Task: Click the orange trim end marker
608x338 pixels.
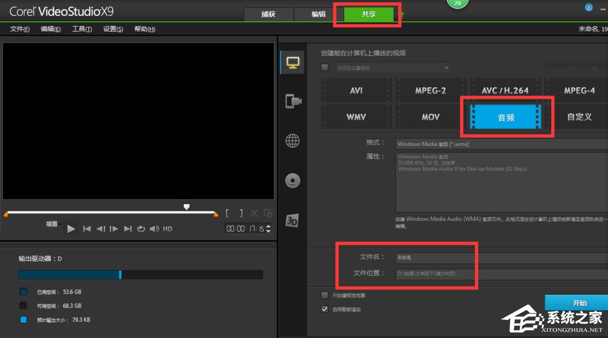Action: [x=216, y=215]
